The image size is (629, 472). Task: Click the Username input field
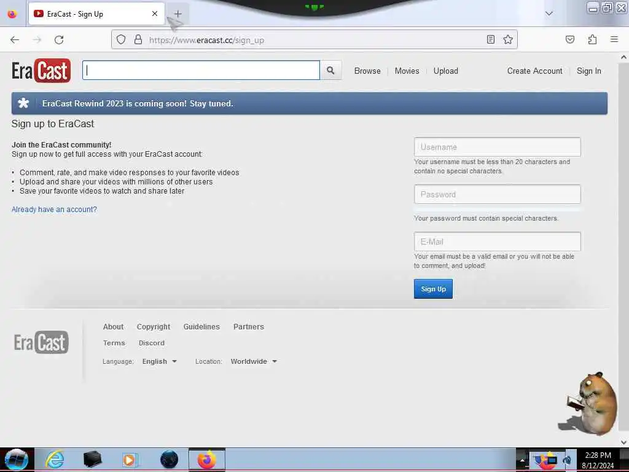pyautogui.click(x=497, y=147)
